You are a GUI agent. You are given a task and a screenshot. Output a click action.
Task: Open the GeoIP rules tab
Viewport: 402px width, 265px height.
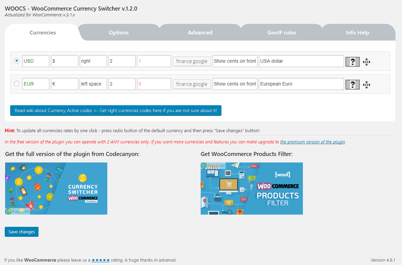tap(281, 33)
